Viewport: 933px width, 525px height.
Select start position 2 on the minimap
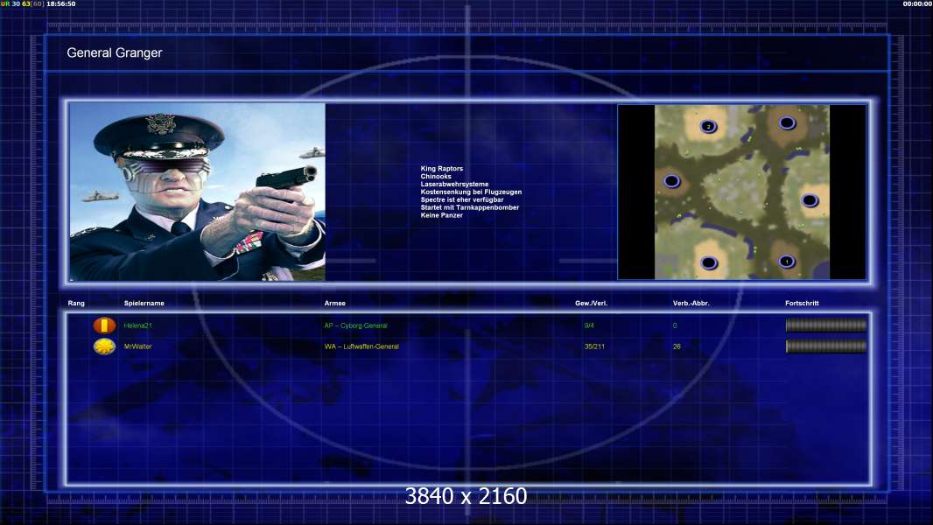click(x=708, y=126)
